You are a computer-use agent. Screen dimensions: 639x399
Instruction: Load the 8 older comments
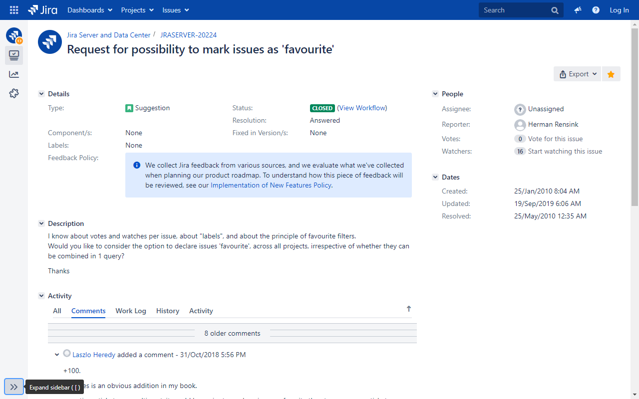233,333
